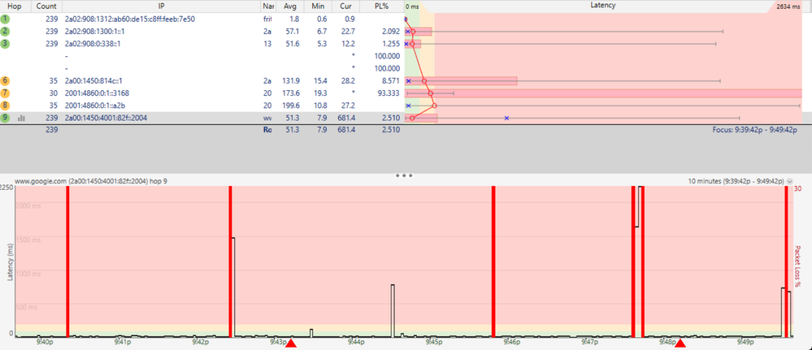Screen dimensions: 812x350
Task: Click the Latency (ms) vertical axis label
Action: tap(9, 262)
